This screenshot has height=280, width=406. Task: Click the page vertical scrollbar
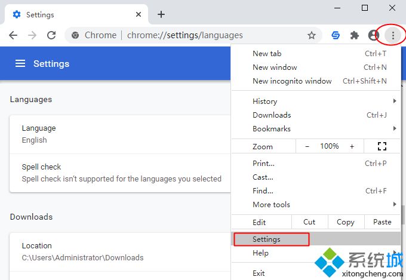(x=403, y=215)
